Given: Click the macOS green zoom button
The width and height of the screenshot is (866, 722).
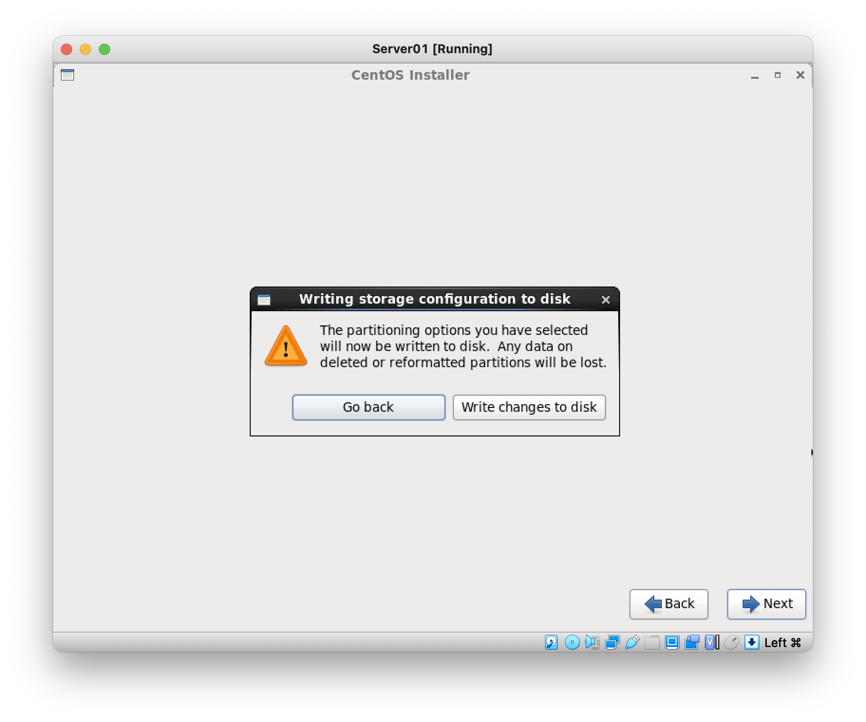Looking at the screenshot, I should point(104,49).
